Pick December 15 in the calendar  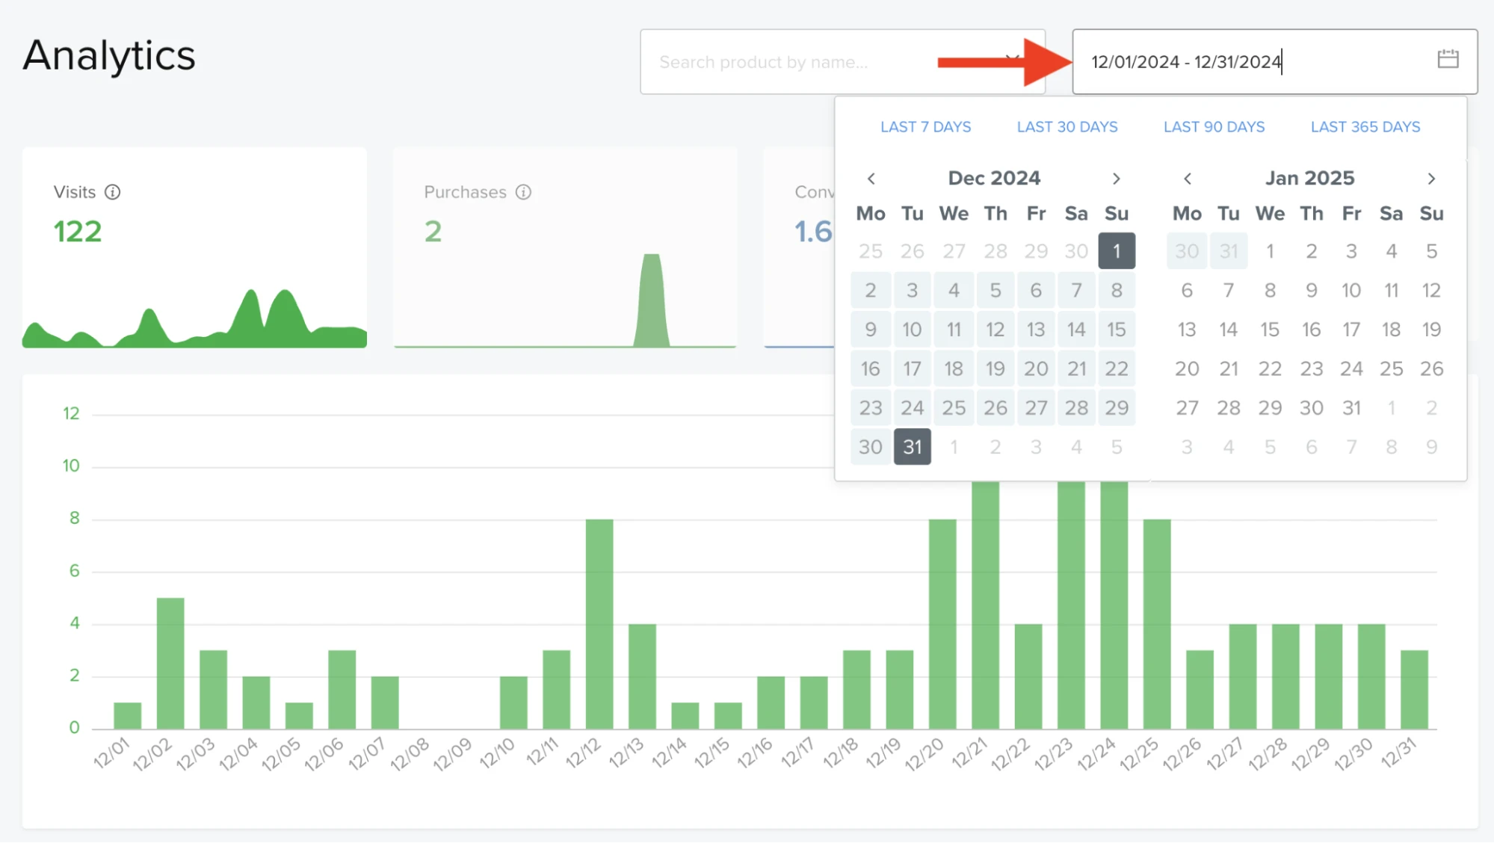[x=1117, y=329]
